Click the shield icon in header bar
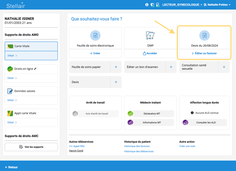236x171 pixels. 152,5
